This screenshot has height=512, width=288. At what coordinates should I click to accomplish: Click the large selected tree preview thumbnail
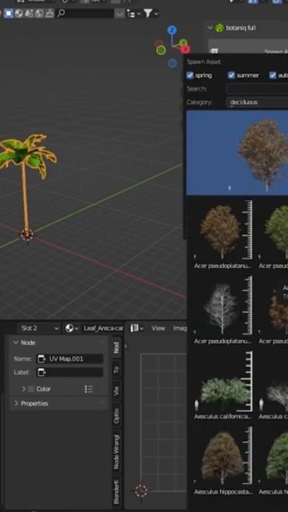238,153
